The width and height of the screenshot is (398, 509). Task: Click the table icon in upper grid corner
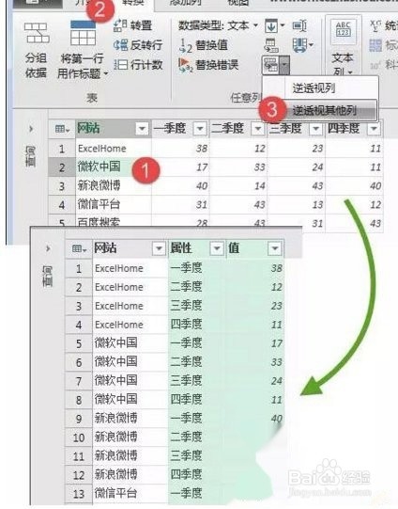pyautogui.click(x=62, y=129)
